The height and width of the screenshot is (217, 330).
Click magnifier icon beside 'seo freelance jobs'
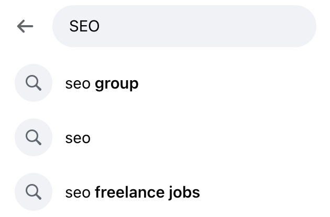pos(34,192)
